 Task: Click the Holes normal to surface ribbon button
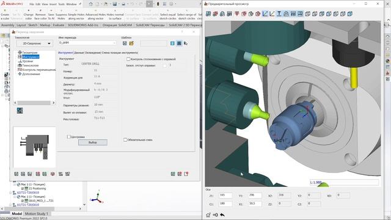pos(115,15)
